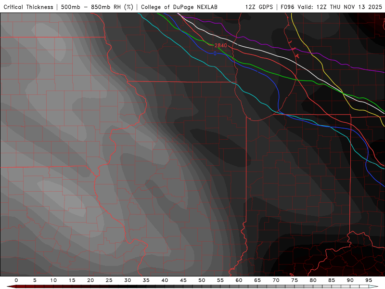Click the "70" color scale label
This screenshot has width=385, height=289.
click(x=276, y=280)
